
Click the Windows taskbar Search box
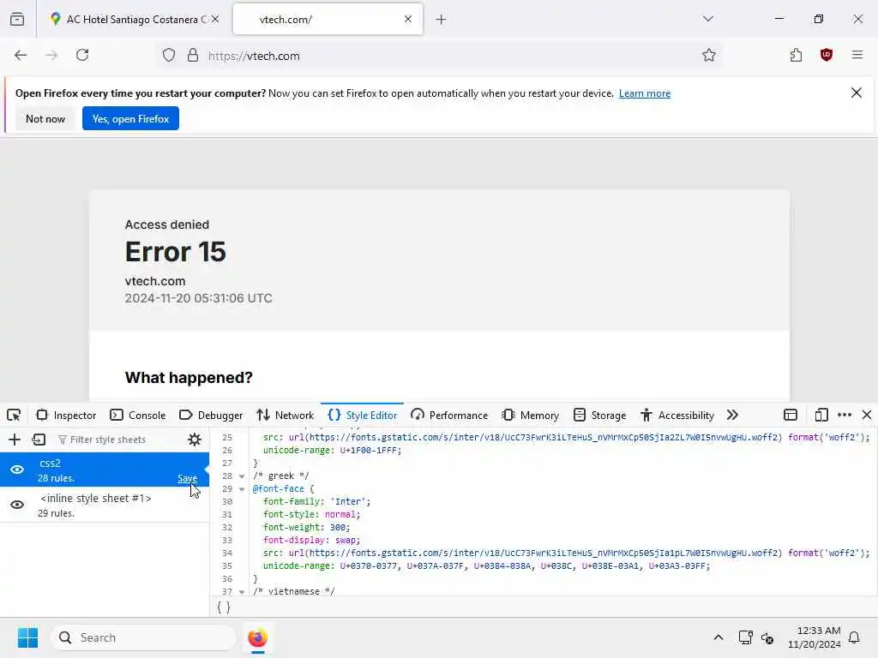[143, 637]
